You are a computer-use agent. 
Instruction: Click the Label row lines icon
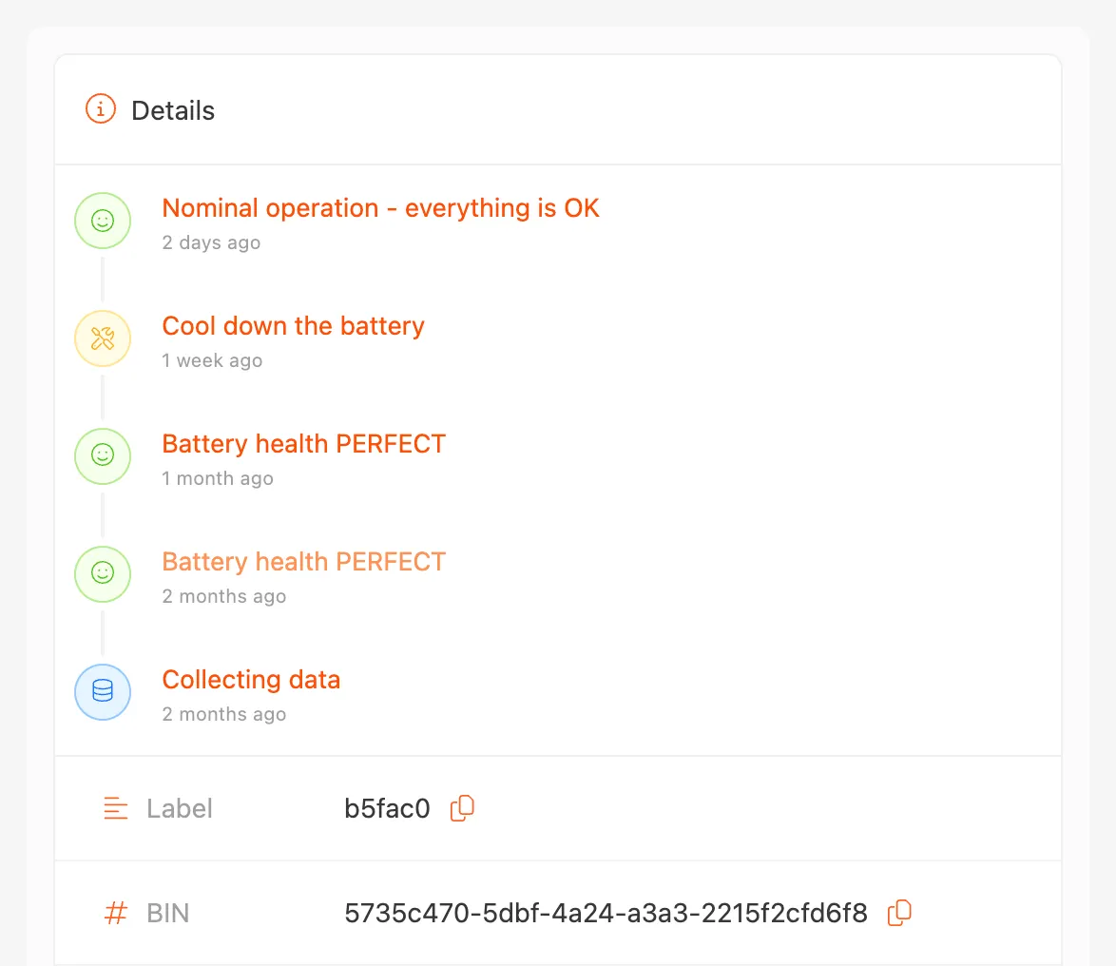(x=116, y=809)
